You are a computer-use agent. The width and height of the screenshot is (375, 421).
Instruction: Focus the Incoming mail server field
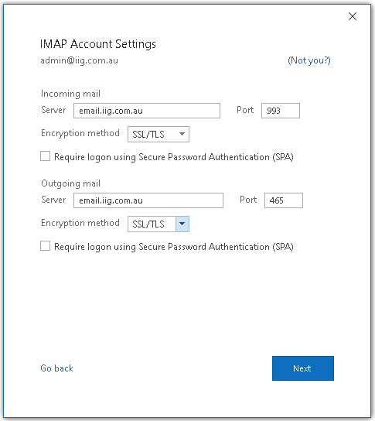tap(147, 111)
